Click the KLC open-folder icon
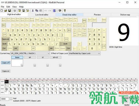This screenshot has width=139, height=106. (x=28, y=10)
